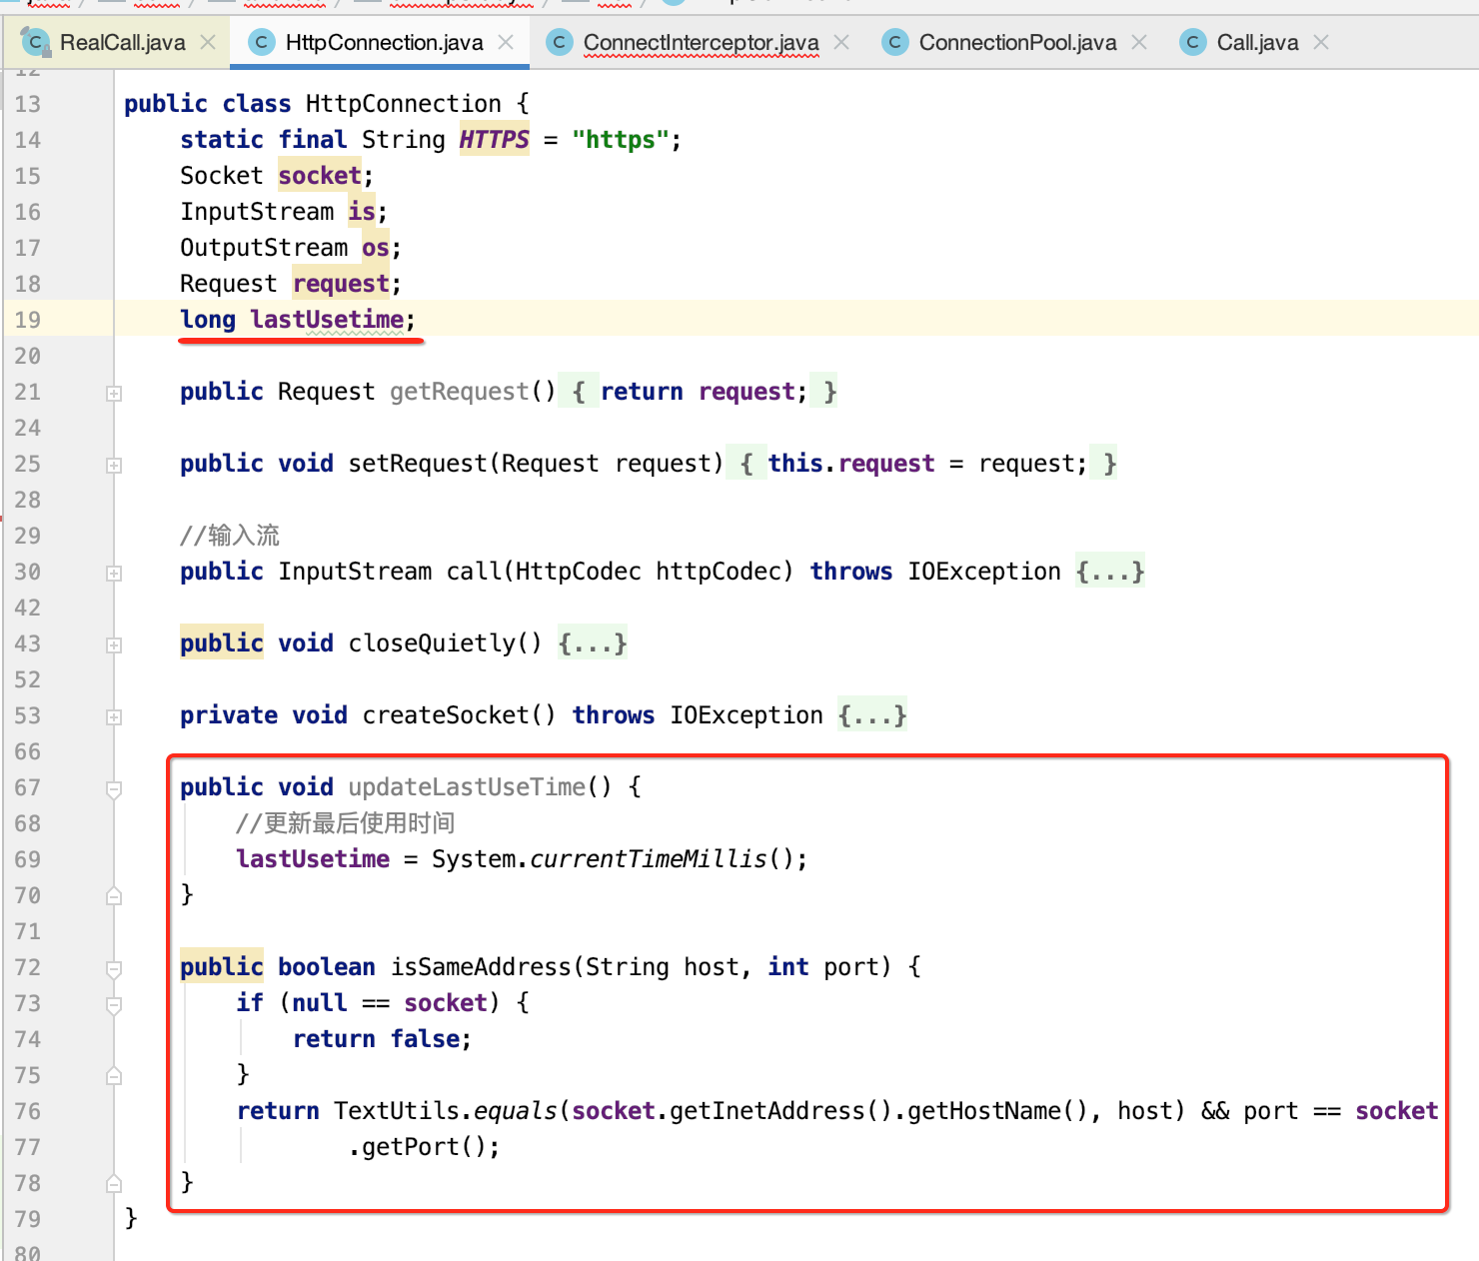The width and height of the screenshot is (1479, 1261).
Task: Click the setRequest method name
Action: (418, 464)
